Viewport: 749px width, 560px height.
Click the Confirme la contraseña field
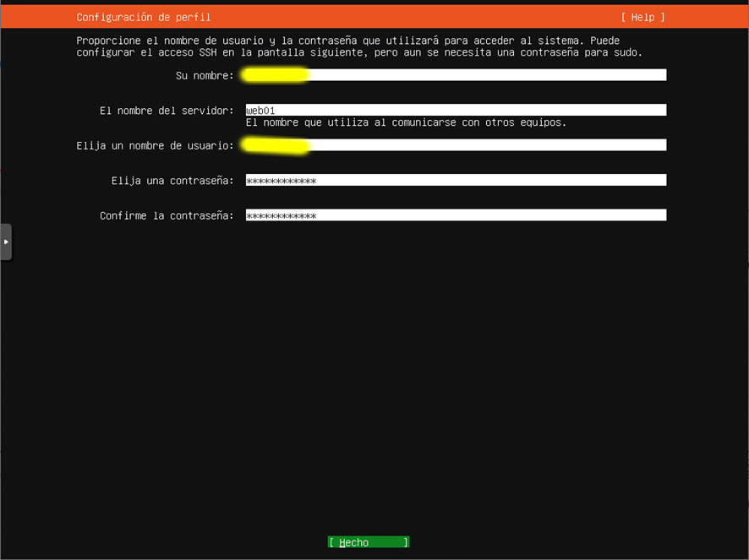456,215
